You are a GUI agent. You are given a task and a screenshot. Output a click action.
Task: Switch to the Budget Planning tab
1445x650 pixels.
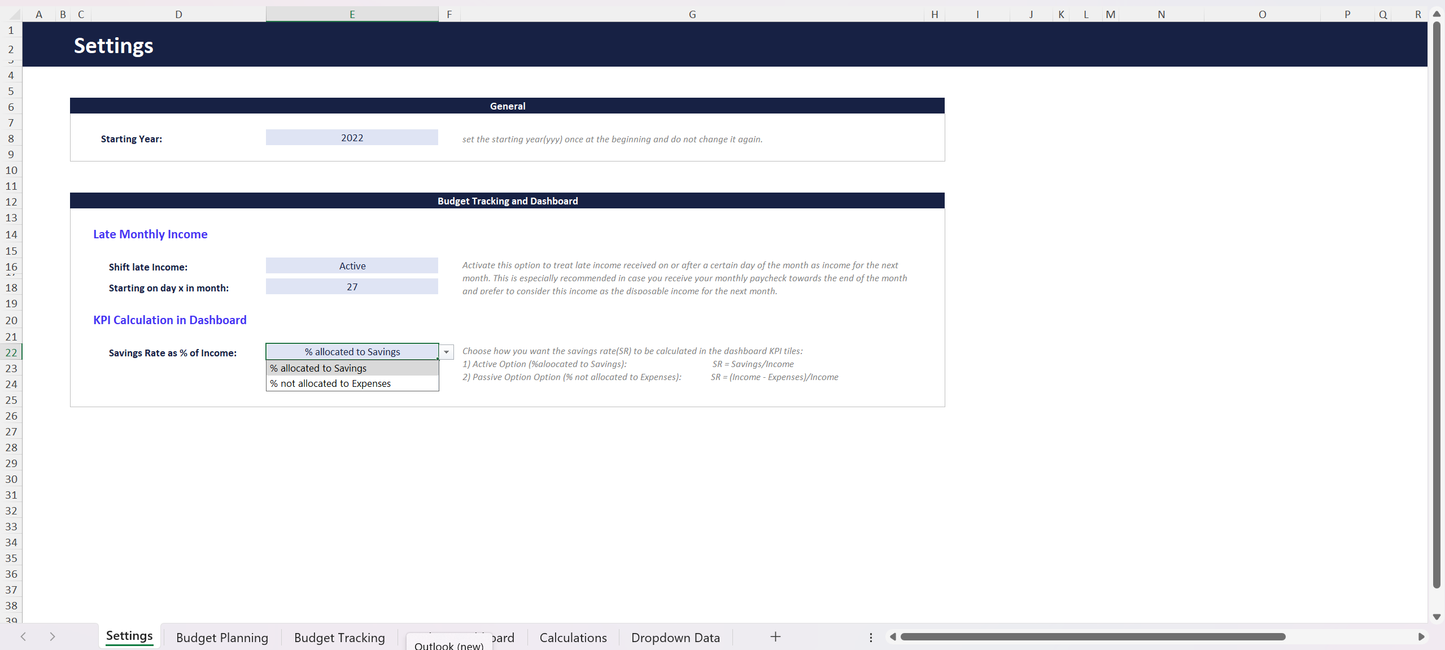click(x=222, y=637)
